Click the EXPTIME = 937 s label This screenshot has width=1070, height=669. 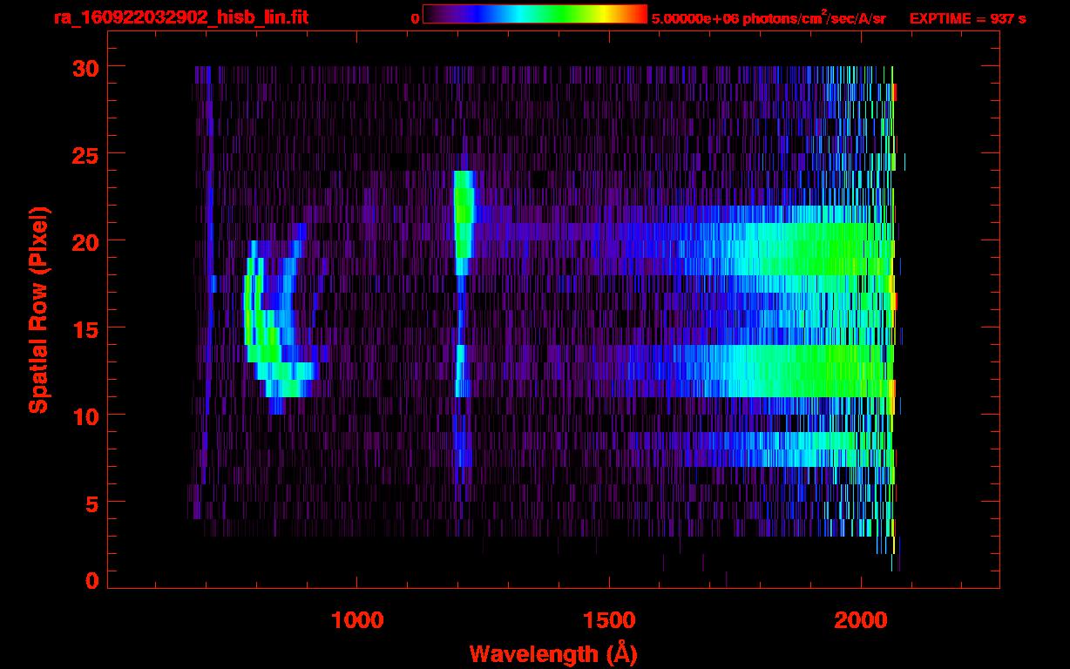coord(967,18)
